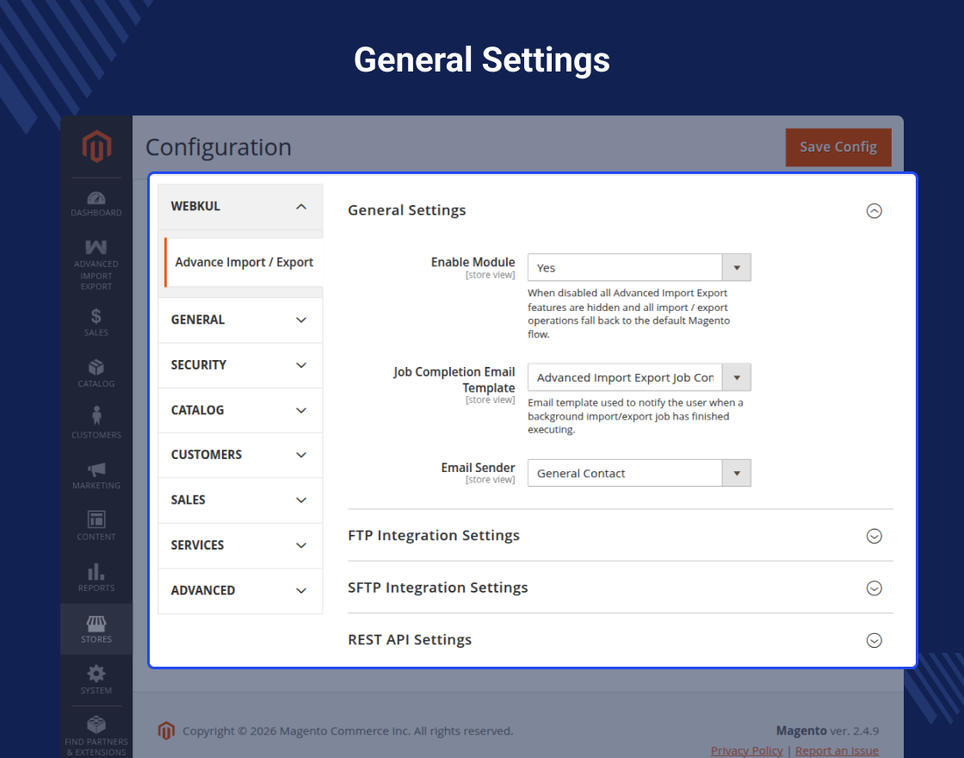The height and width of the screenshot is (758, 964).
Task: Open the Report an Issue link
Action: pyautogui.click(x=837, y=750)
